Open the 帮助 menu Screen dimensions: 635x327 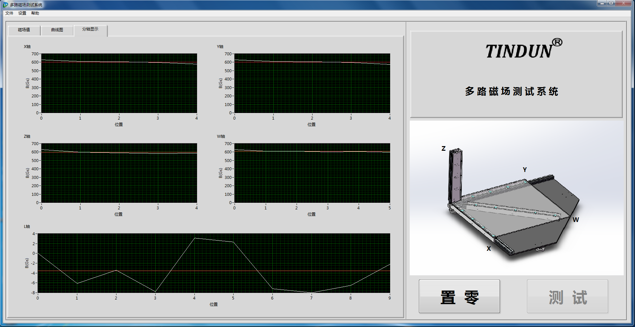[x=35, y=13]
